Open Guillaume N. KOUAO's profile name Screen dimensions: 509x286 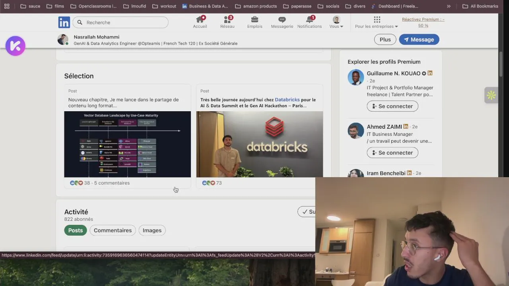(x=393, y=73)
